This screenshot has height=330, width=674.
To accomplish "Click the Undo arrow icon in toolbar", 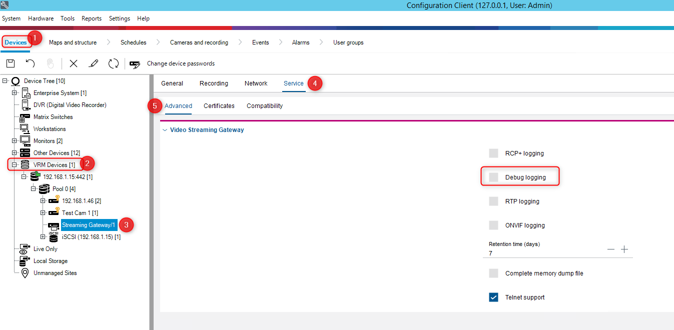I will (x=31, y=63).
